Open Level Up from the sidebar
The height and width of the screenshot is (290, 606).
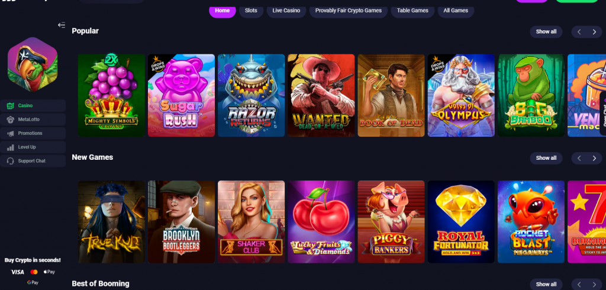click(x=33, y=147)
